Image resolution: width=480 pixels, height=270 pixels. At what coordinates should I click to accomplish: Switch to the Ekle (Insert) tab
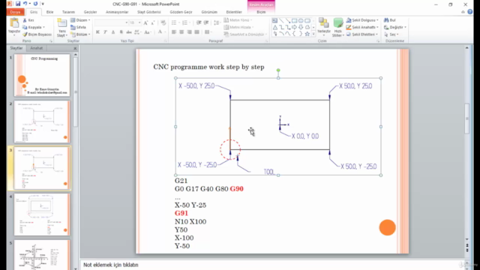click(49, 12)
